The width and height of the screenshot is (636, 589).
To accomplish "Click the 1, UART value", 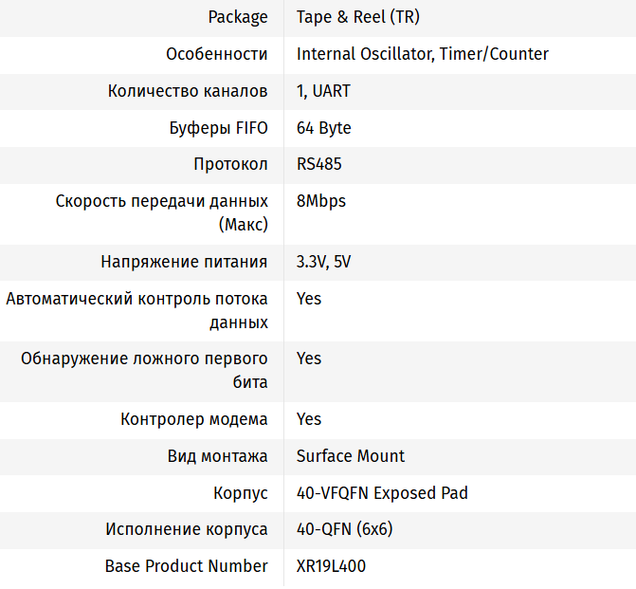I will coord(323,91).
